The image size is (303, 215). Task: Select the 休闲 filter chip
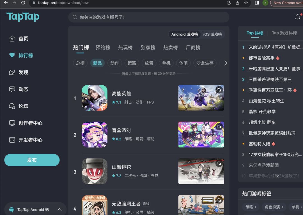click(183, 63)
